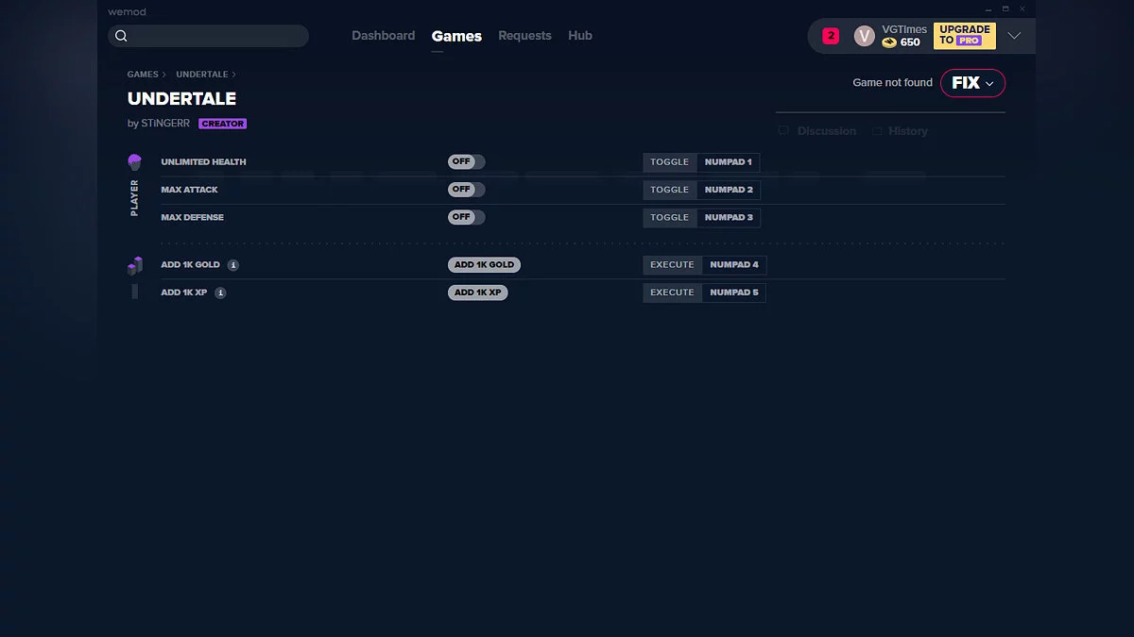Click the info icon beside Add 1K XP
The image size is (1134, 637).
pos(220,293)
